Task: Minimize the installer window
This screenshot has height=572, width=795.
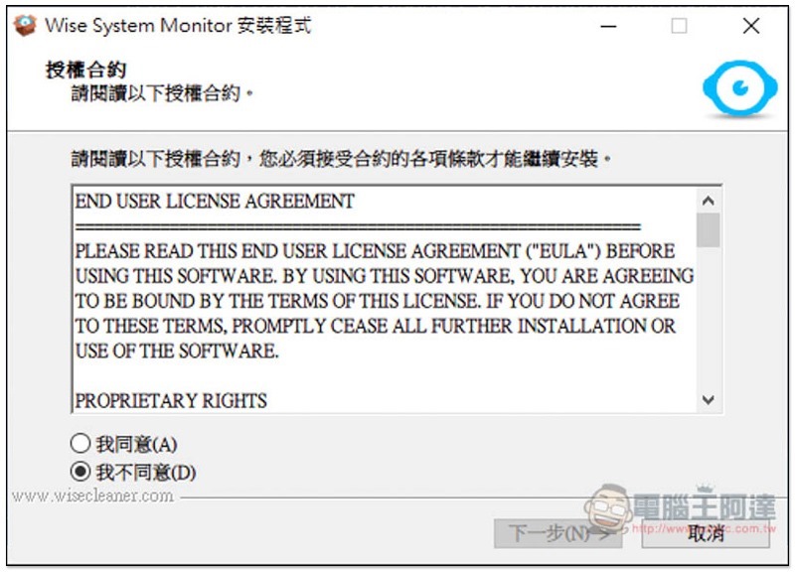Action: 608,26
